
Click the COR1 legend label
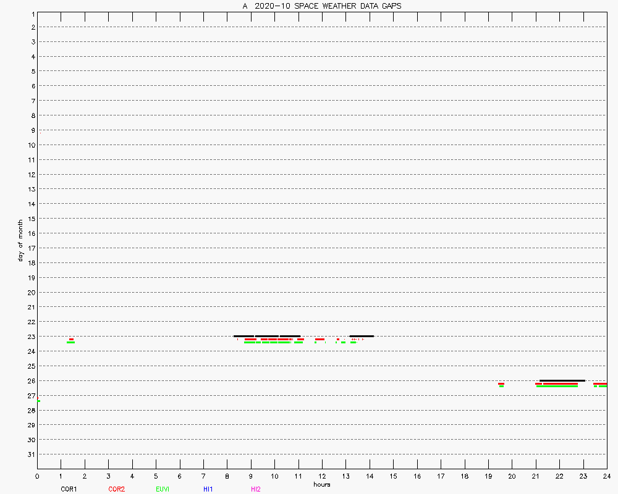pyautogui.click(x=69, y=489)
